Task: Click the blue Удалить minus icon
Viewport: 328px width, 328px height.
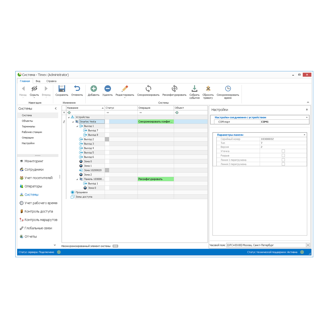Action: tap(107, 88)
